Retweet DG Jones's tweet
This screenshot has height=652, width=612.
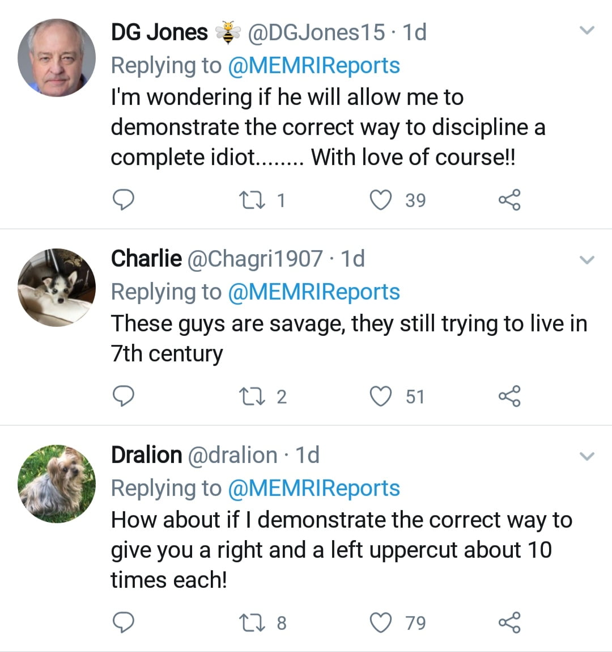tap(249, 200)
